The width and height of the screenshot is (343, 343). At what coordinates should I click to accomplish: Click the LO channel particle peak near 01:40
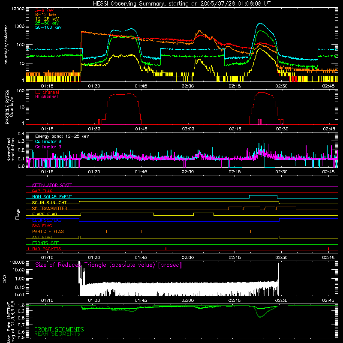coord(130,94)
